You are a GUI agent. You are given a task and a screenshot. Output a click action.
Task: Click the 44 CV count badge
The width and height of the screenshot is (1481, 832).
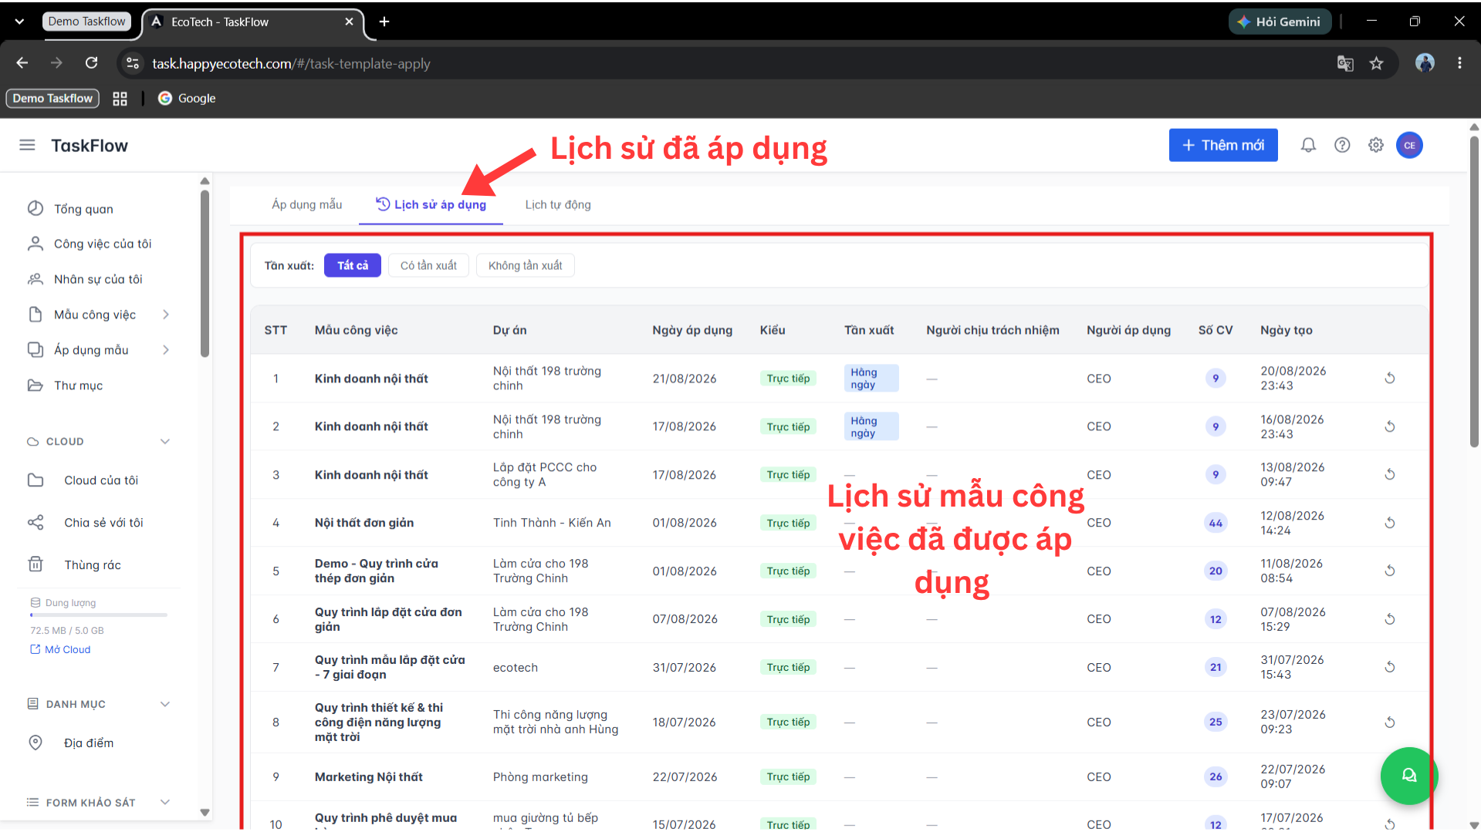point(1216,523)
